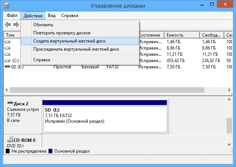Screen dimensions: 236x167
Task: Open the Файл menu
Action: coord(12,16)
